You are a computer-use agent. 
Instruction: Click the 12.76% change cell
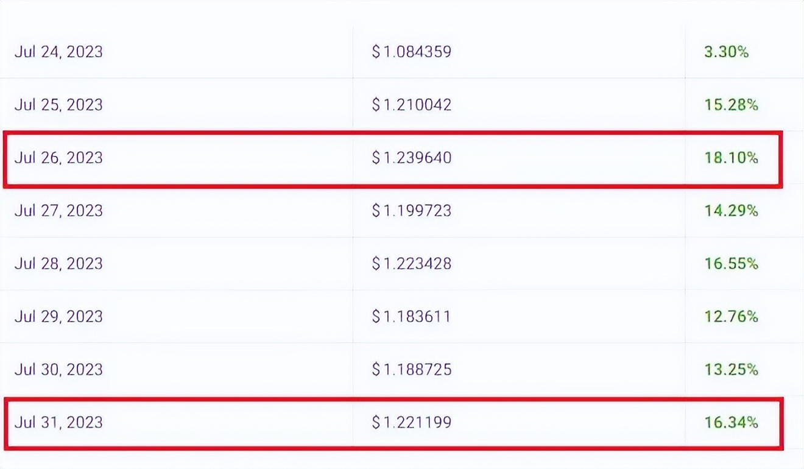(x=731, y=317)
